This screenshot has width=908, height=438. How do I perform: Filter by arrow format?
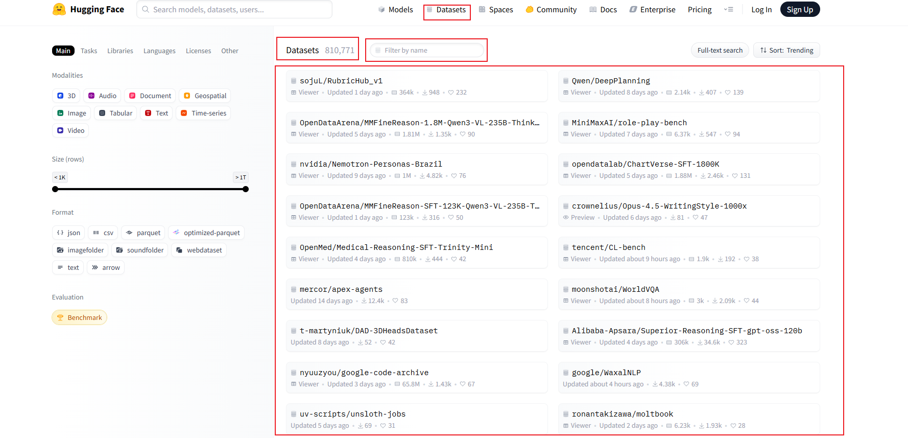[106, 267]
